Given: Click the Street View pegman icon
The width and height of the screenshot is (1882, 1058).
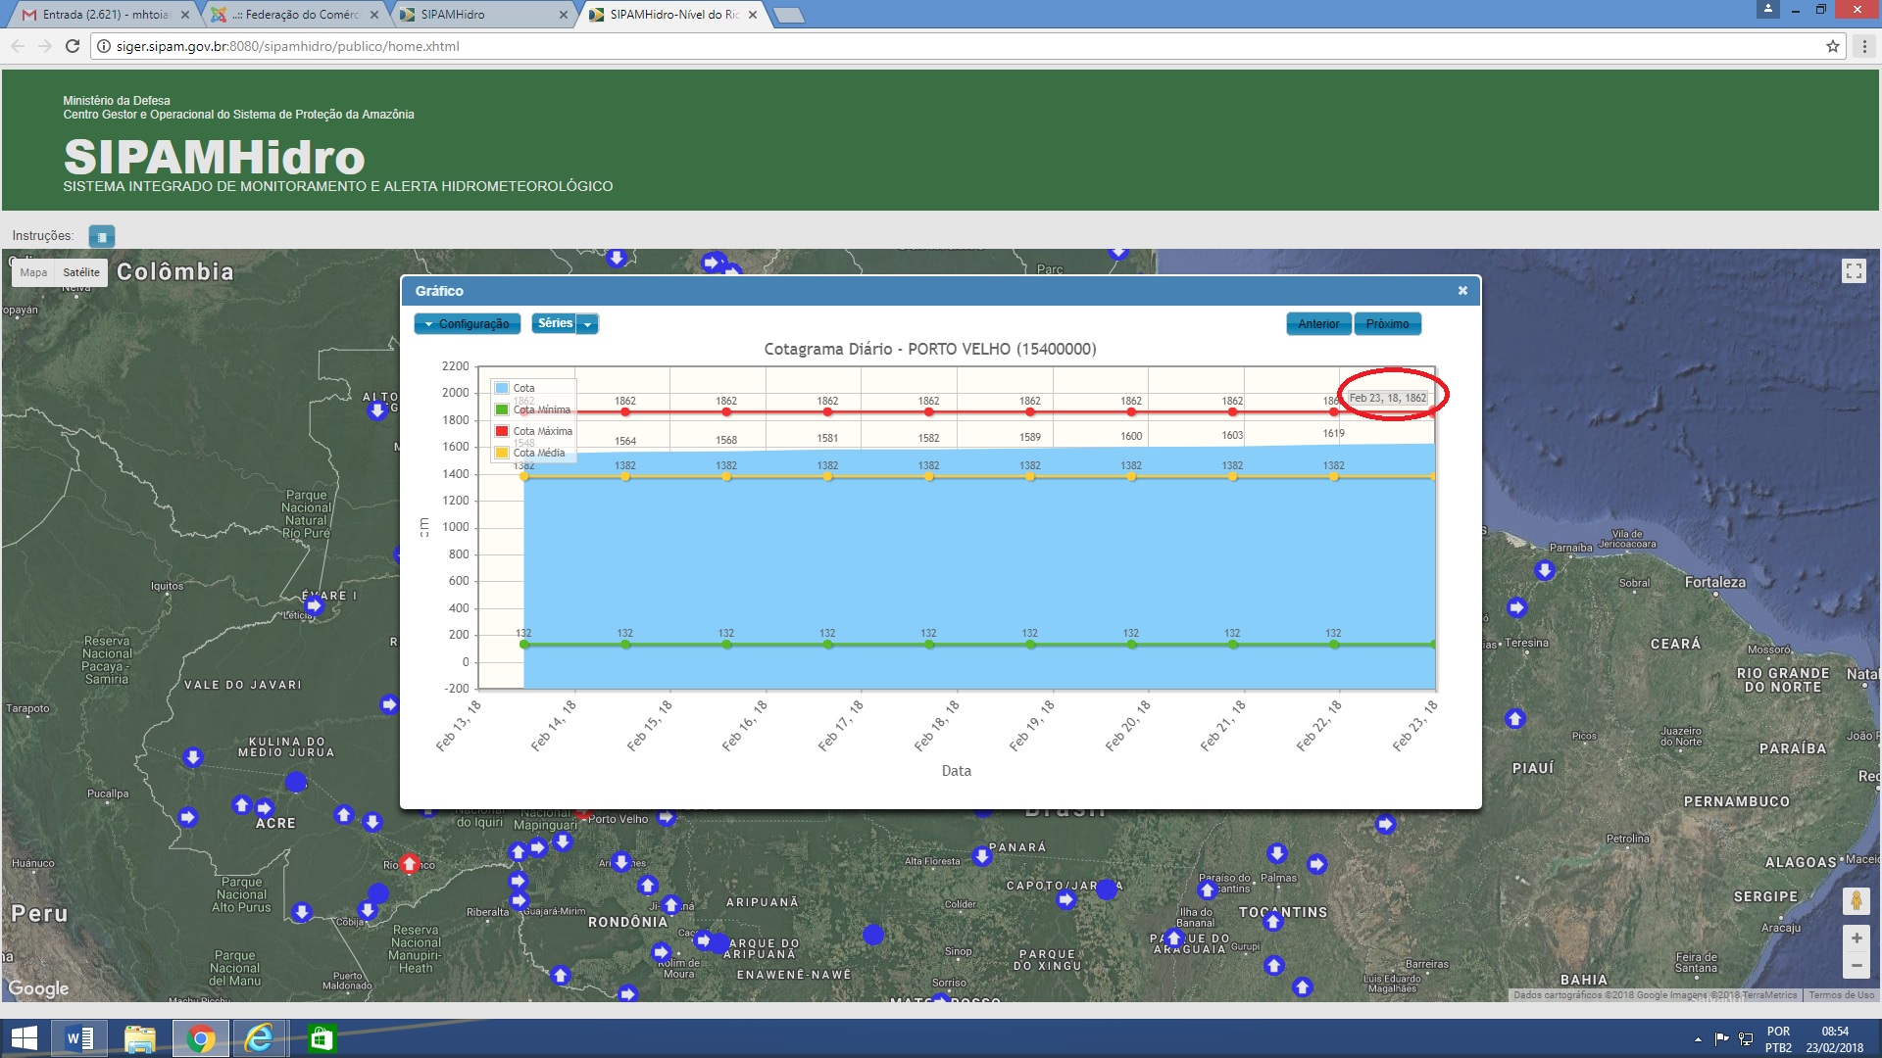Looking at the screenshot, I should (x=1856, y=900).
